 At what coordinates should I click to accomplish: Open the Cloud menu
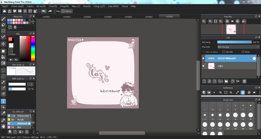pyautogui.click(x=125, y=6)
